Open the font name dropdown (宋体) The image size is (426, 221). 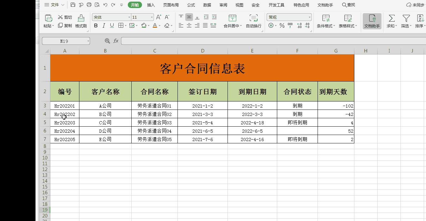point(129,17)
